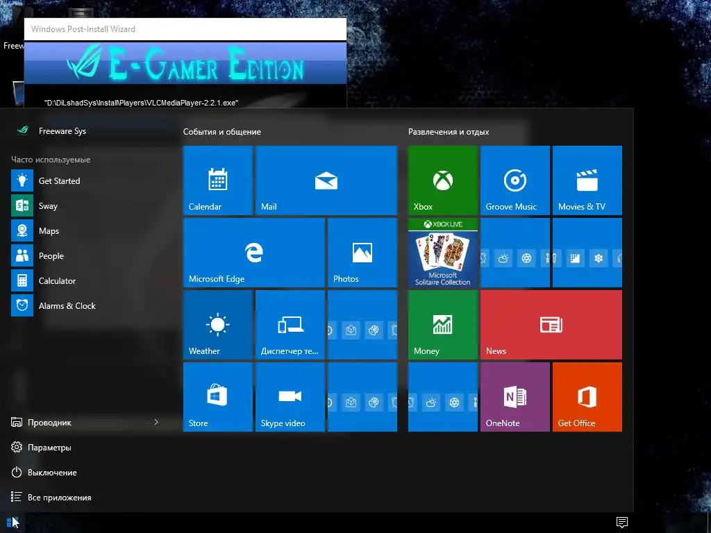Click the E-Gamer Edition banner in wizard
Viewport: 711px width, 533px height.
(x=185, y=63)
